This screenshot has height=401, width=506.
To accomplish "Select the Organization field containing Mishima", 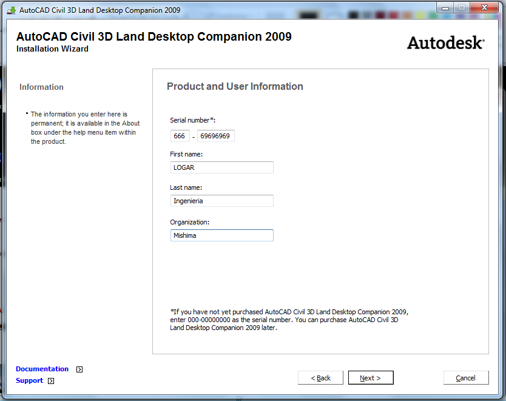I will tap(222, 235).
